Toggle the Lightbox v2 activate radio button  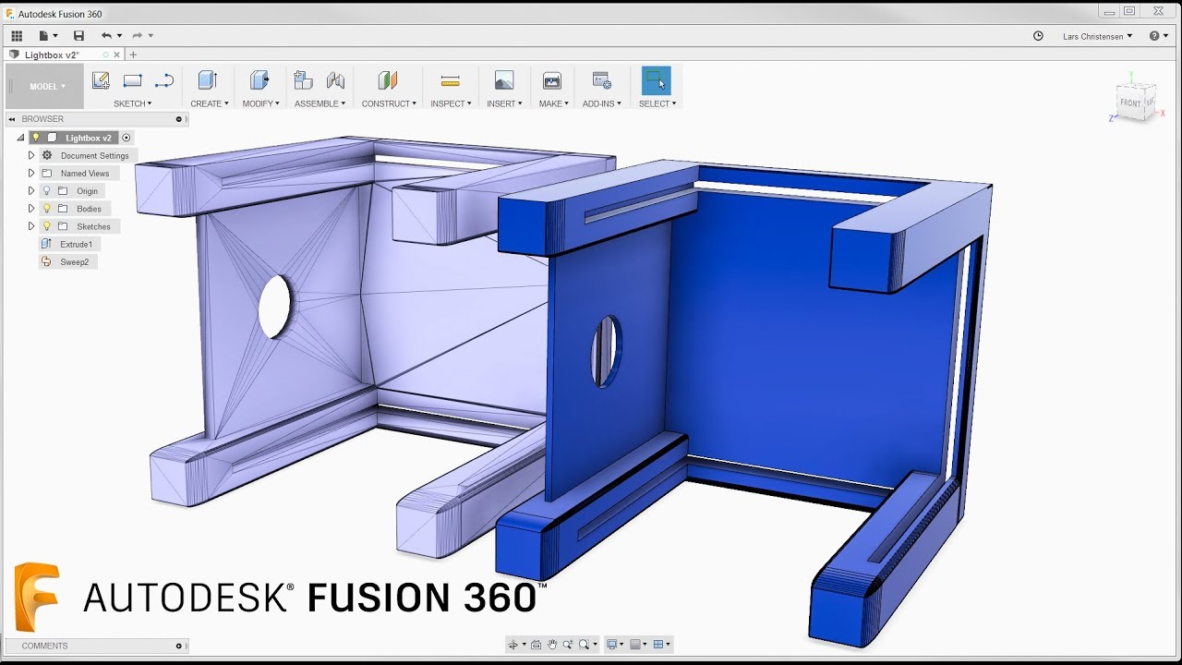pos(127,138)
